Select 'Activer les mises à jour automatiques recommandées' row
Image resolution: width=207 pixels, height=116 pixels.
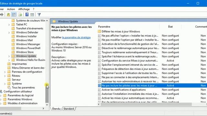(152, 98)
